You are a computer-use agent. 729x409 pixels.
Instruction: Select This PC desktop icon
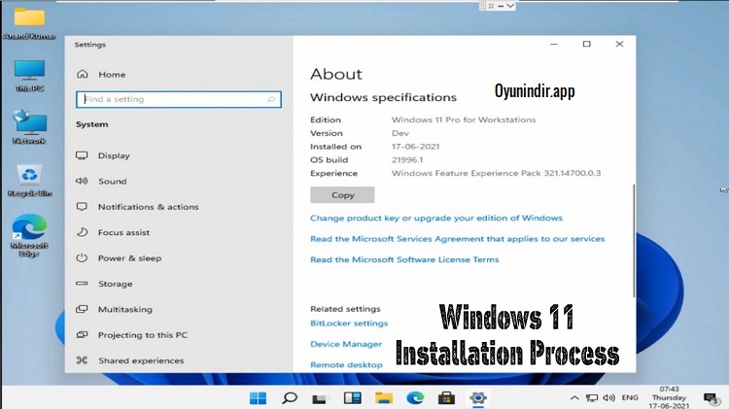pos(29,76)
